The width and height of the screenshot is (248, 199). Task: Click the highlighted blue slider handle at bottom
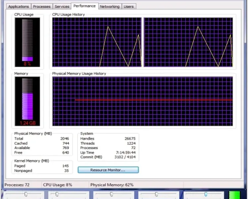tap(206, 194)
